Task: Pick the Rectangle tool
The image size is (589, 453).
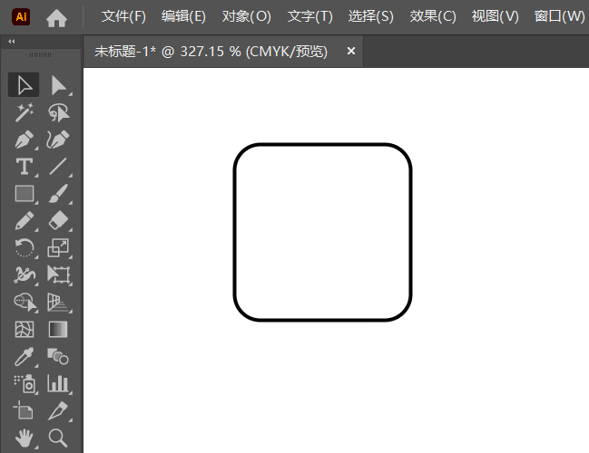Action: 25,194
